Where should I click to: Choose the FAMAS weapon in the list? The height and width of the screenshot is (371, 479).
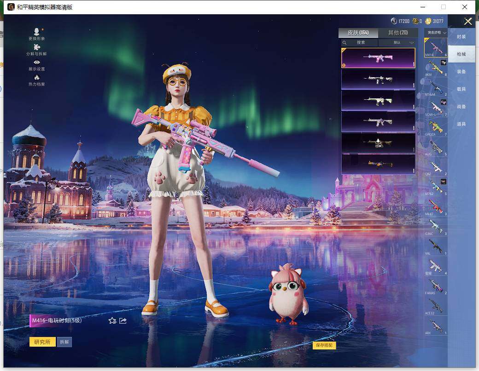pos(436,285)
